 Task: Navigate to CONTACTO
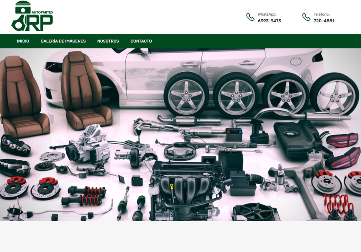coord(141,41)
